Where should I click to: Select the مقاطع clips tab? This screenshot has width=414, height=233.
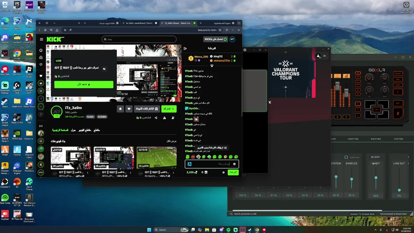click(96, 130)
